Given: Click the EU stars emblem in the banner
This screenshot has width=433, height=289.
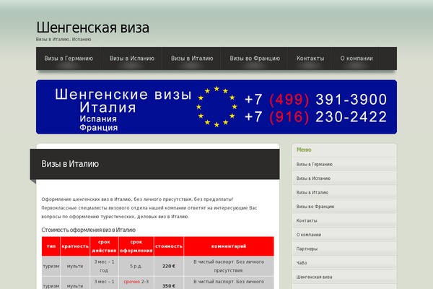Looking at the screenshot, I should coord(216,107).
